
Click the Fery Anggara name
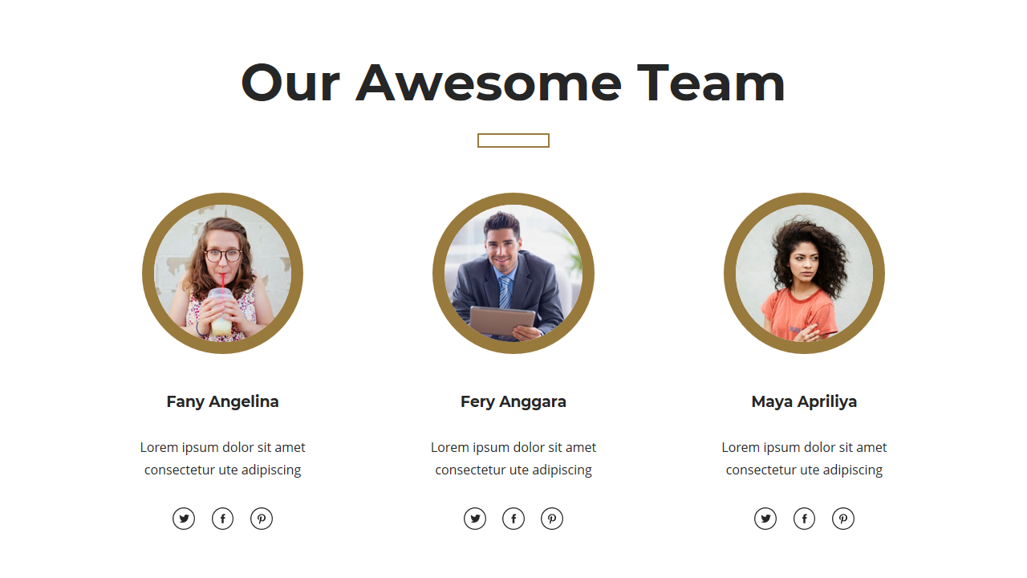click(513, 401)
